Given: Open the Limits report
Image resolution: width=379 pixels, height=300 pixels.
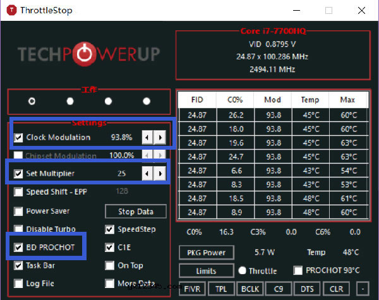Looking at the screenshot, I should pos(207,271).
